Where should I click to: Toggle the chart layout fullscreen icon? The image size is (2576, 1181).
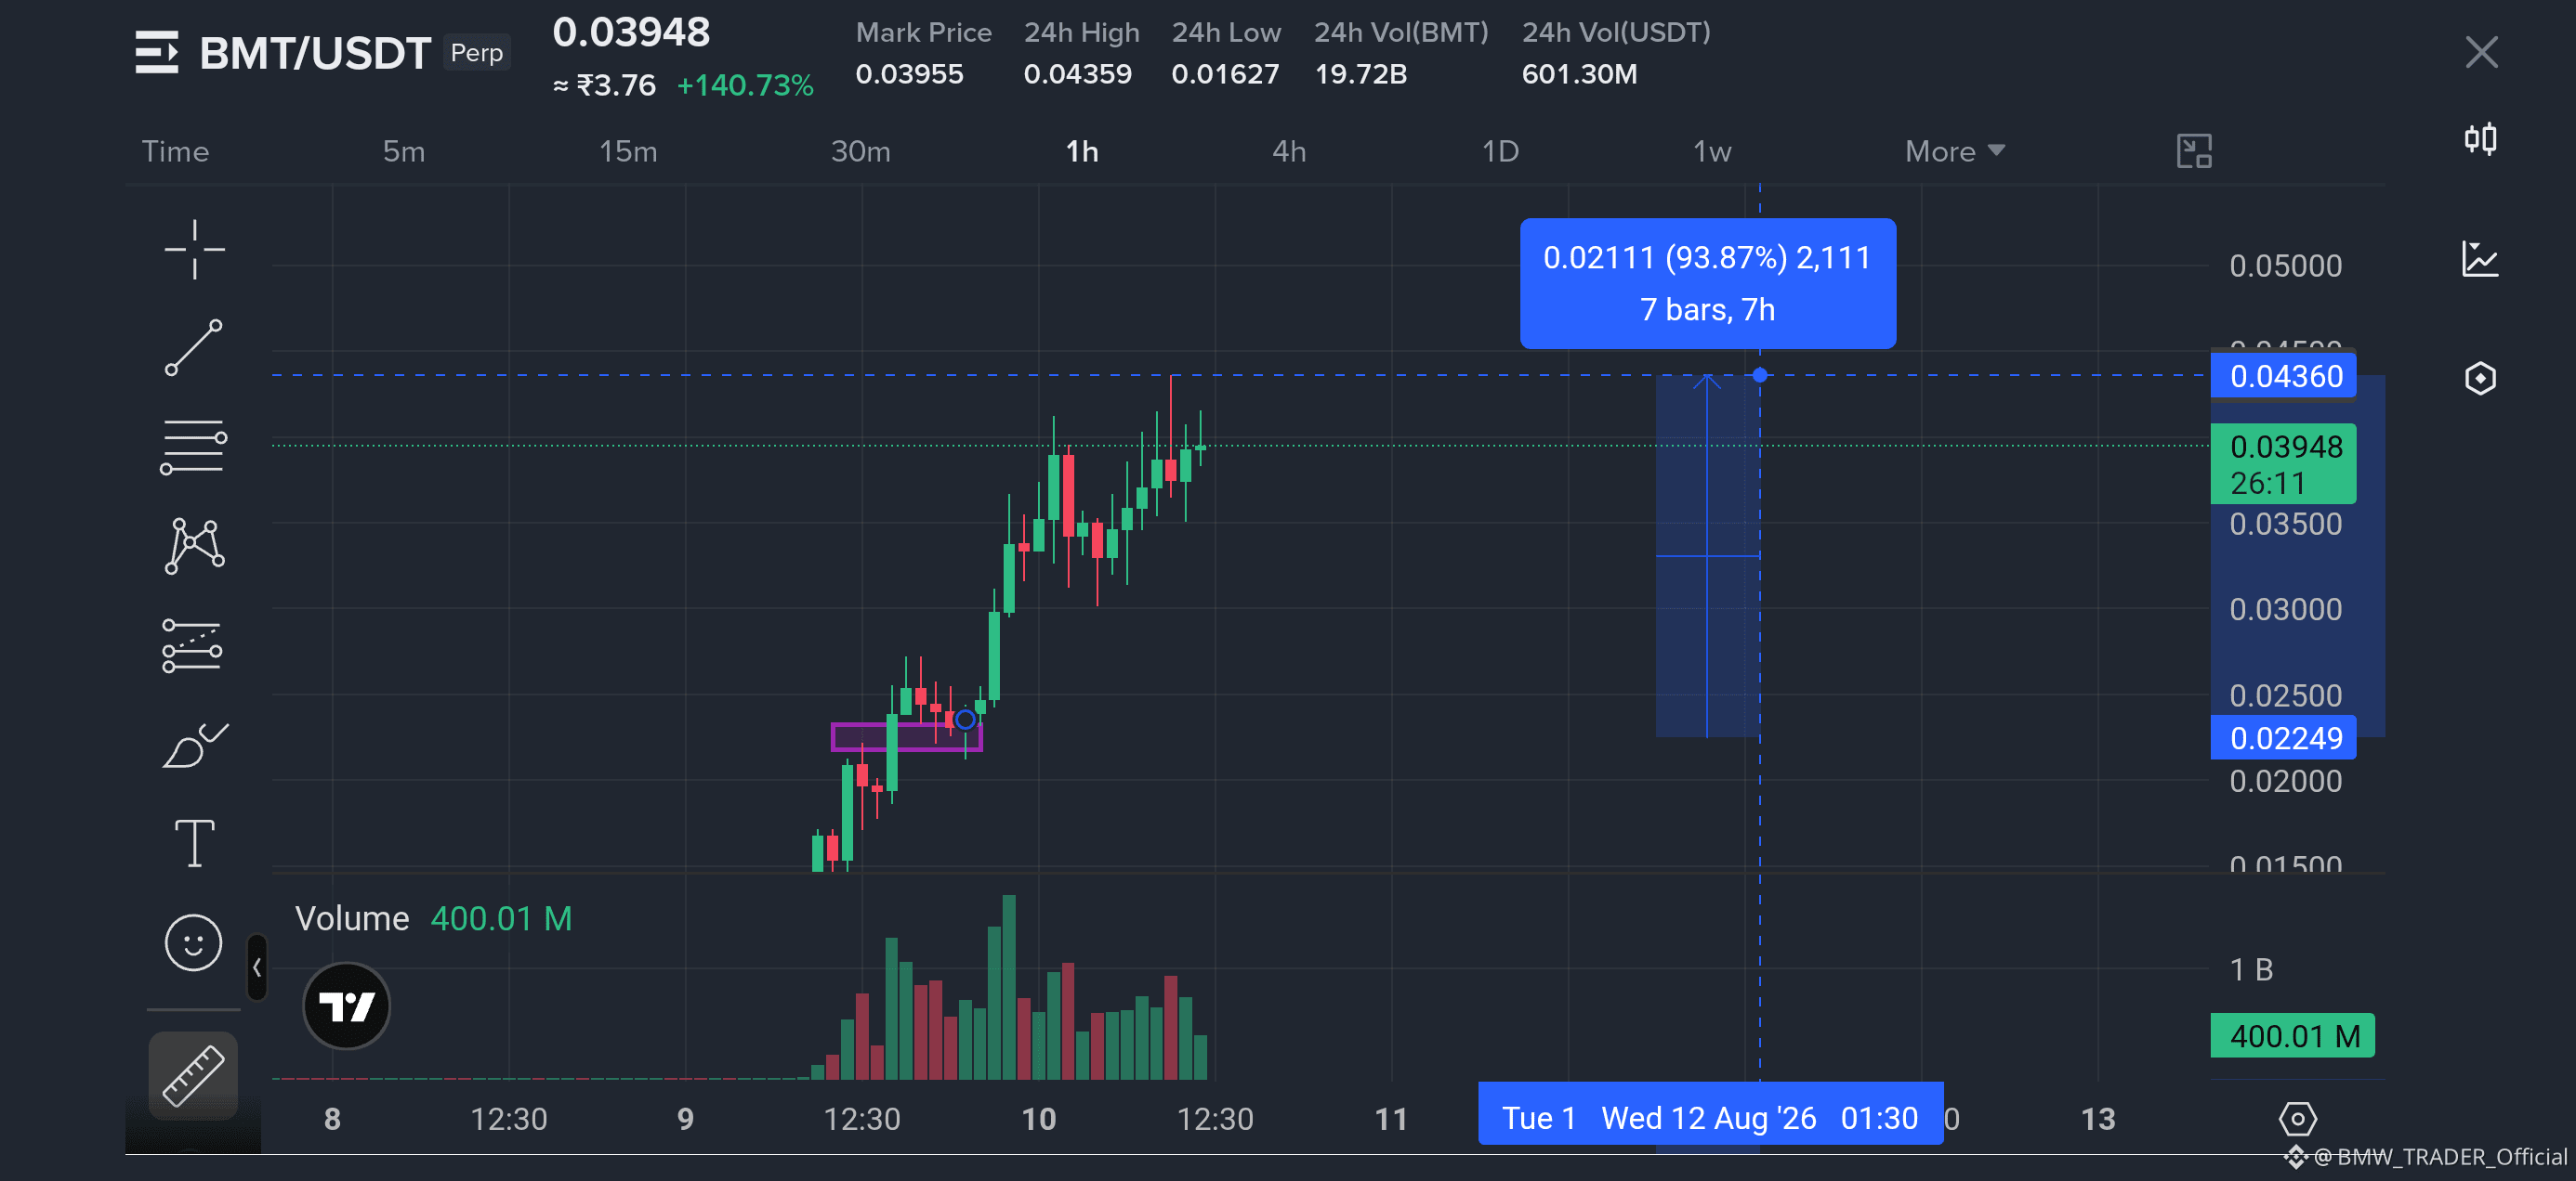(2194, 150)
